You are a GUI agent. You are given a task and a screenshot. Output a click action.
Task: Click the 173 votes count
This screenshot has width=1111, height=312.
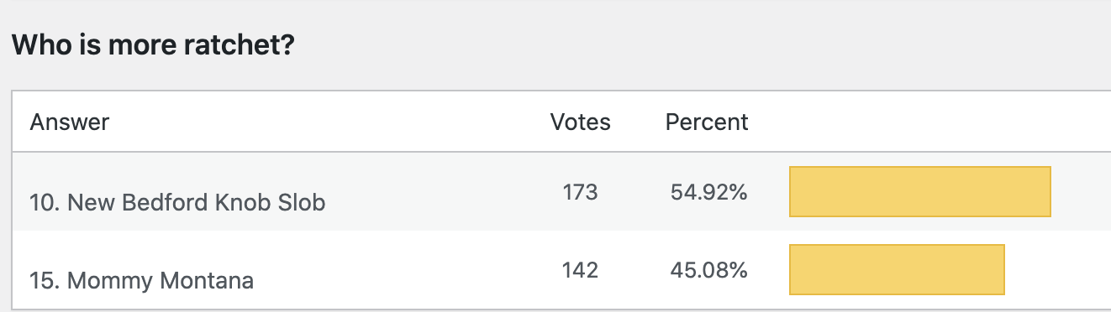[x=581, y=193]
